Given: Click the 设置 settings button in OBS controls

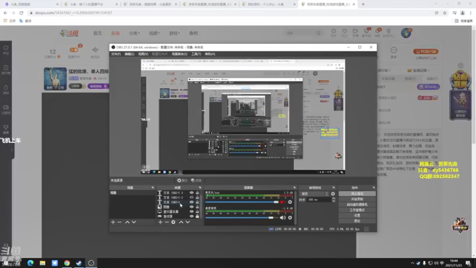Looking at the screenshot, I should click(357, 216).
